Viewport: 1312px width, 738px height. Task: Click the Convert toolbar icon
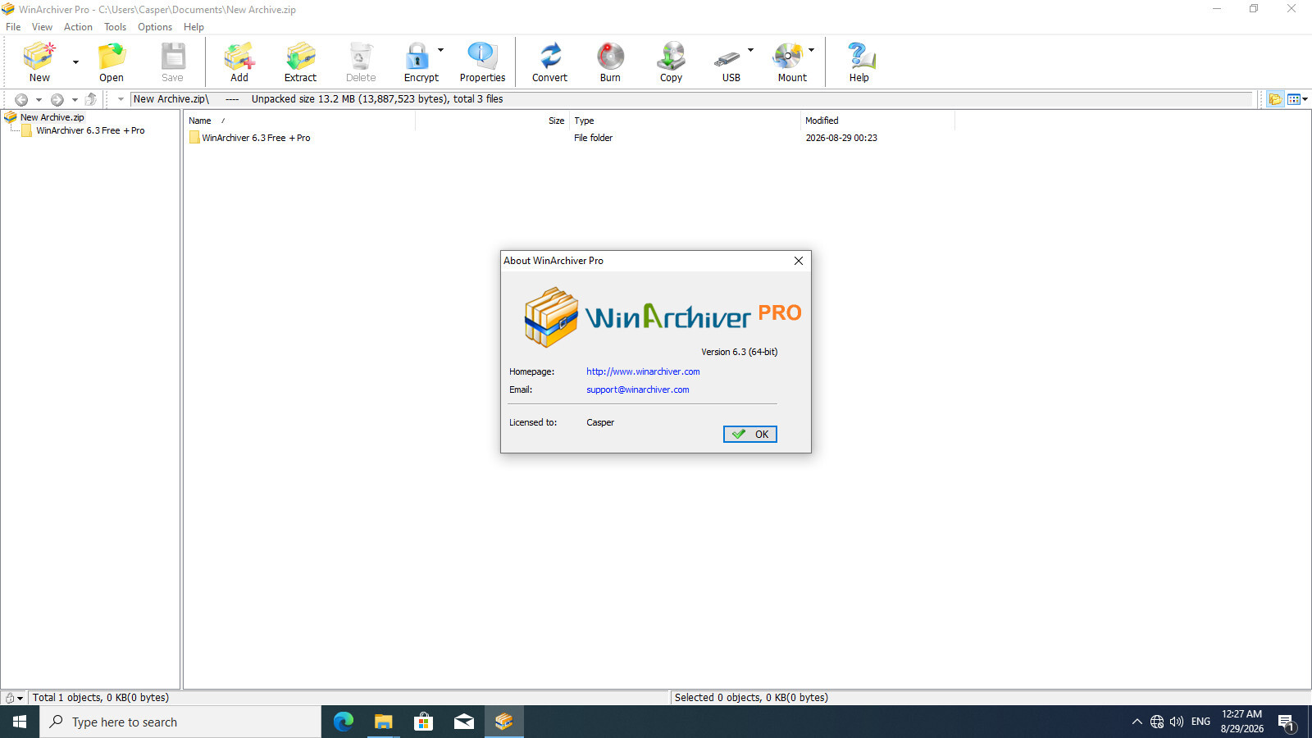[x=549, y=62]
